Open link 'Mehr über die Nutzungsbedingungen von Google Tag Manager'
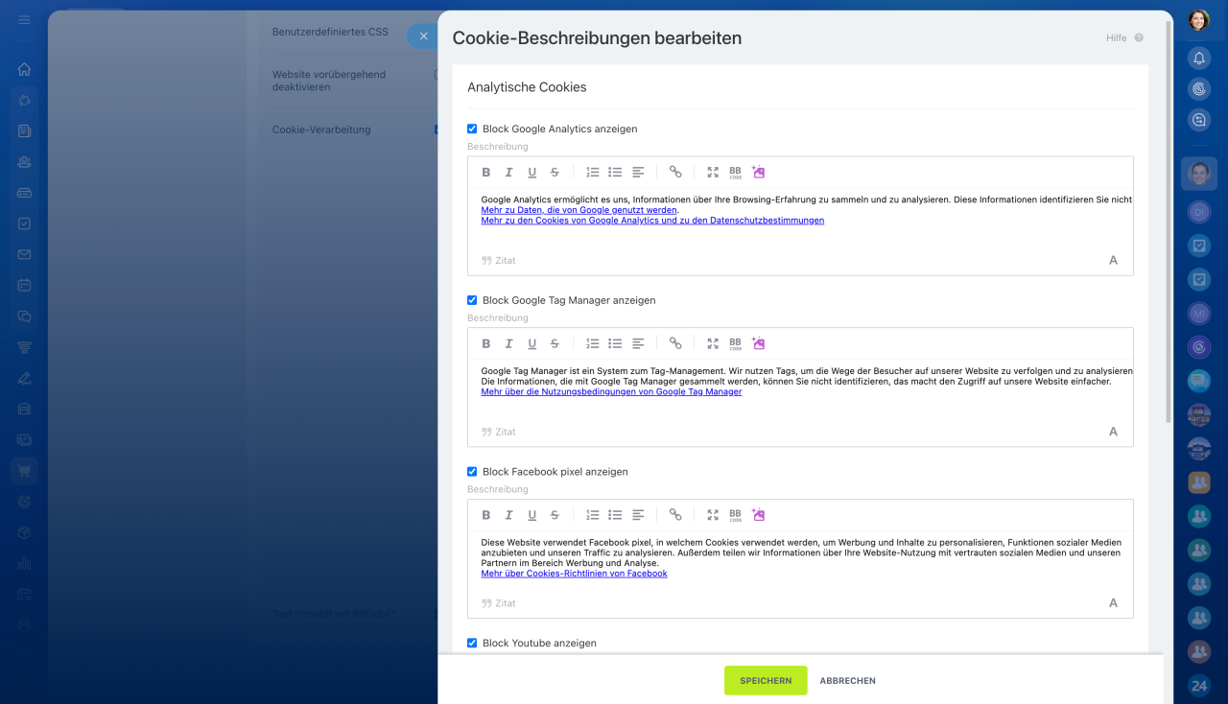The height and width of the screenshot is (704, 1228). (611, 392)
